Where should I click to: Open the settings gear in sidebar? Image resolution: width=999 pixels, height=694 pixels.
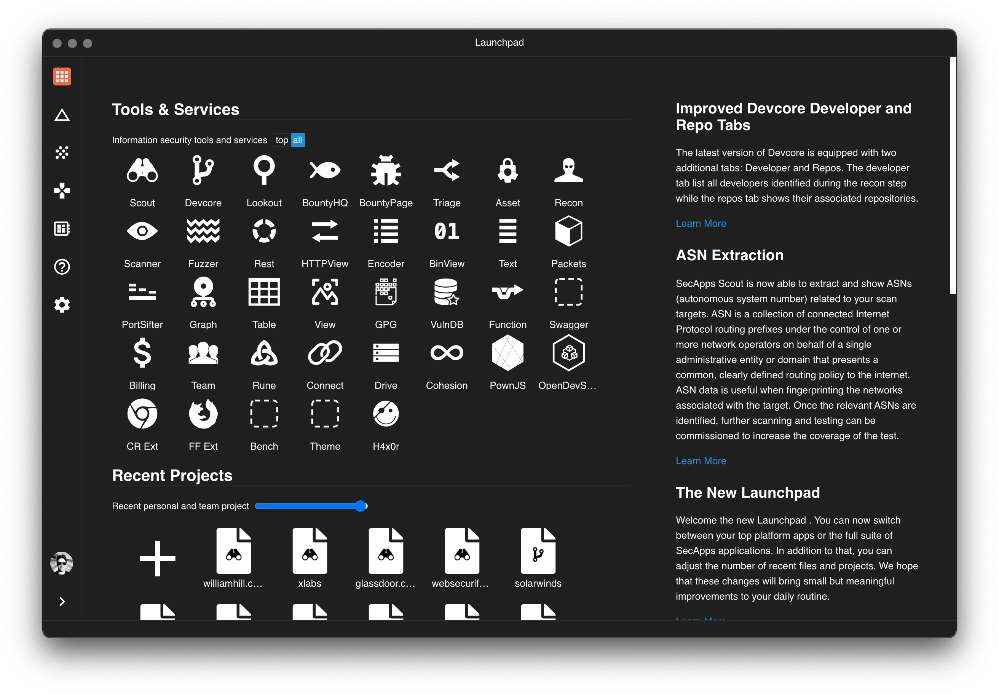point(62,305)
